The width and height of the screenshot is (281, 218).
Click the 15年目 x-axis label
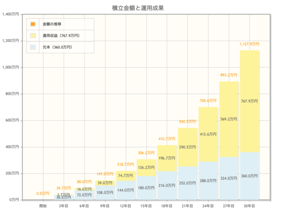coord(147,206)
